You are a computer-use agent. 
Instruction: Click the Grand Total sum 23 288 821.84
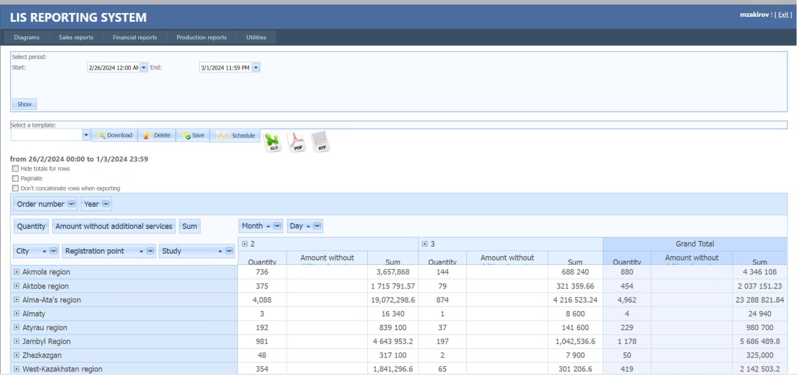click(x=760, y=300)
